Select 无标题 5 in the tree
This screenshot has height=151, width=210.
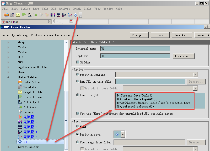pyautogui.click(x=28, y=137)
